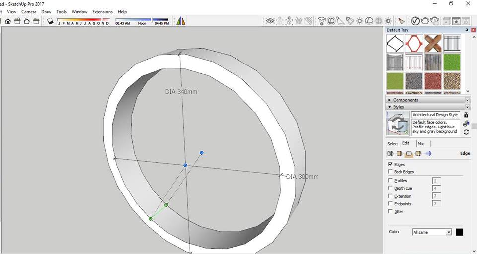Switch to the Mix tab
This screenshot has height=254, width=477.
point(420,144)
